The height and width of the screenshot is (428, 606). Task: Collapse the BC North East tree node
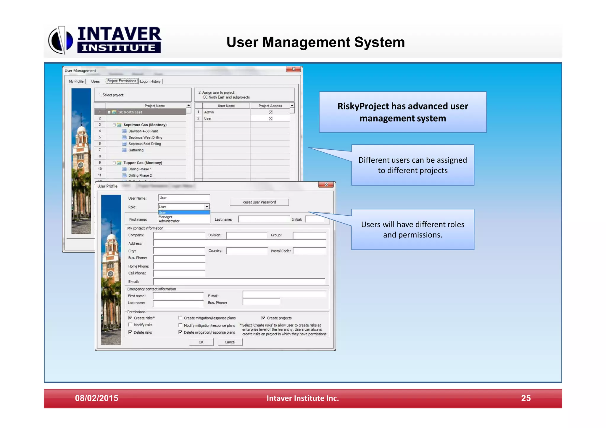(x=109, y=112)
